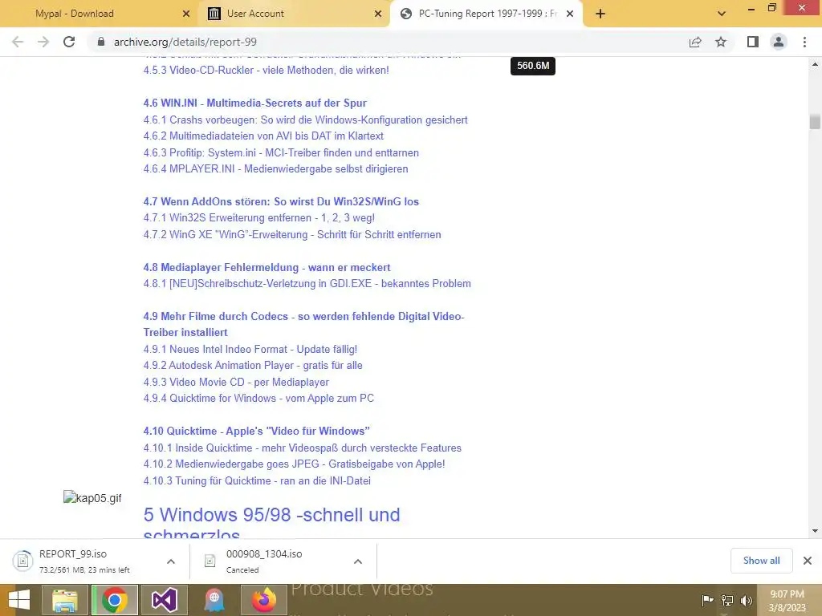Screen dimensions: 822x616
Task: Open link 4.6.2 Multimediadateien von AVI bis DAT
Action: tap(263, 136)
